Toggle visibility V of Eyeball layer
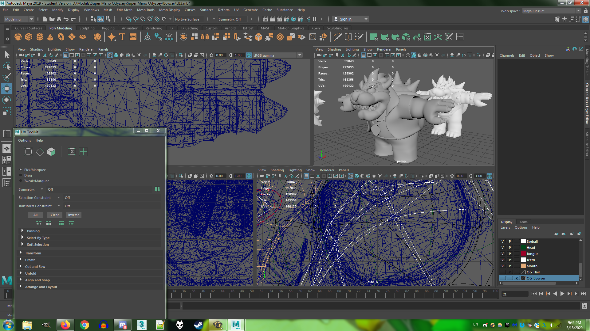Image resolution: width=590 pixels, height=331 pixels. click(503, 242)
